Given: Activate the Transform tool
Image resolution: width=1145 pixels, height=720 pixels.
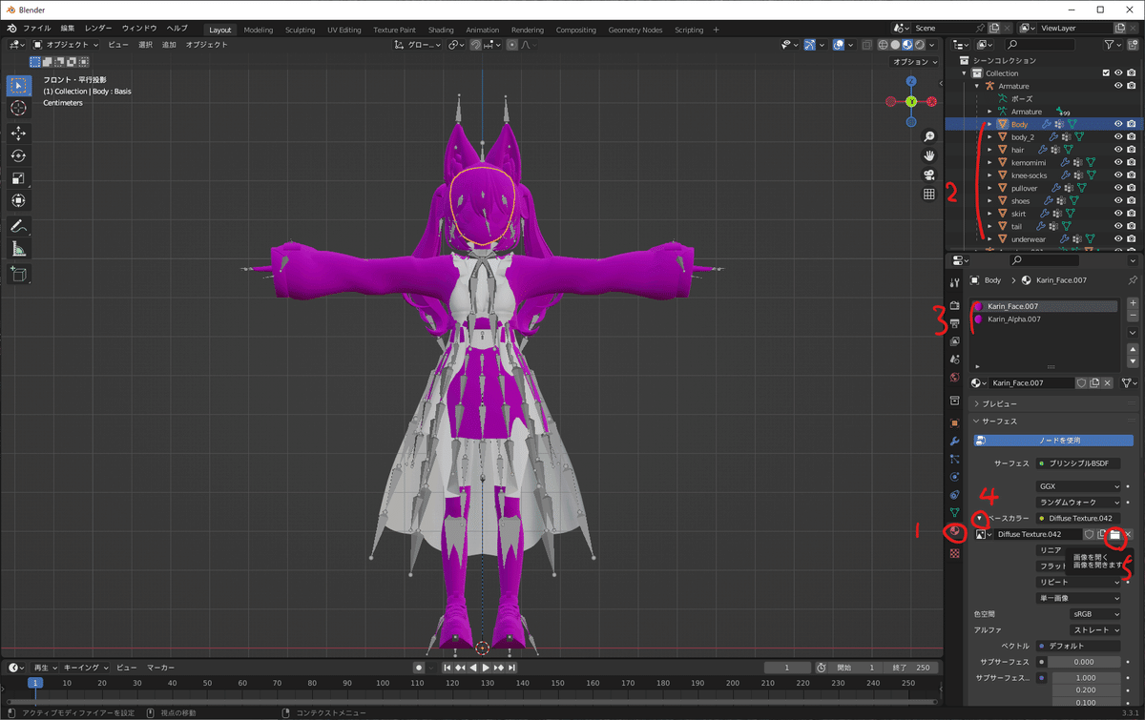Looking at the screenshot, I should [18, 200].
